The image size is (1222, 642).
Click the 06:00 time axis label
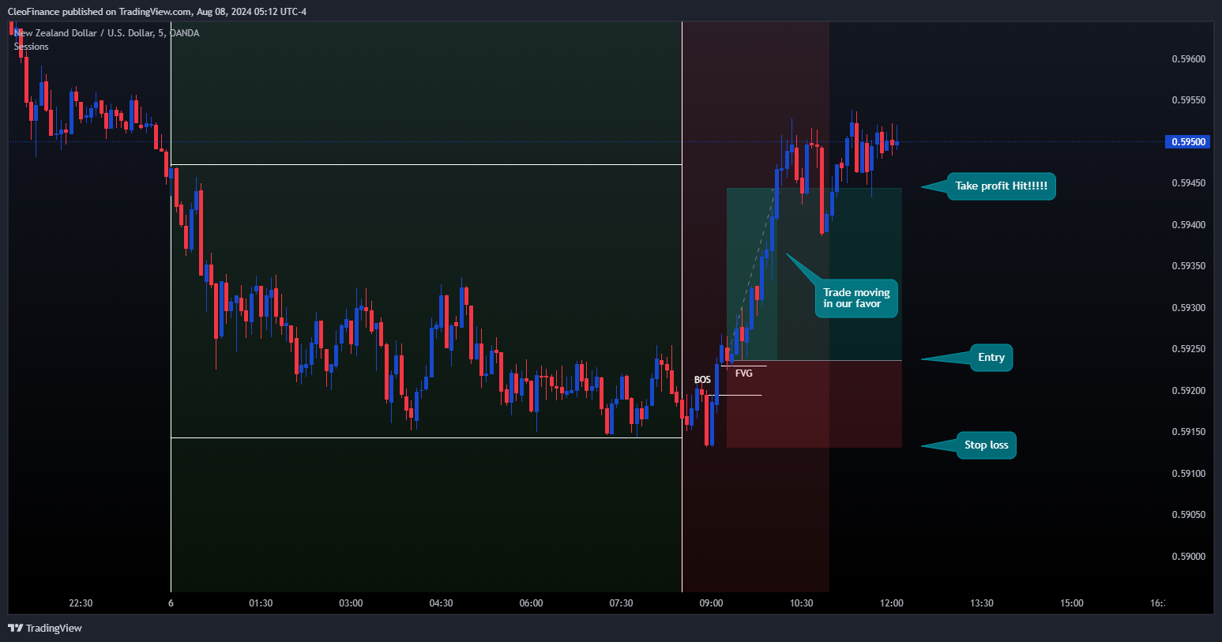pyautogui.click(x=531, y=603)
